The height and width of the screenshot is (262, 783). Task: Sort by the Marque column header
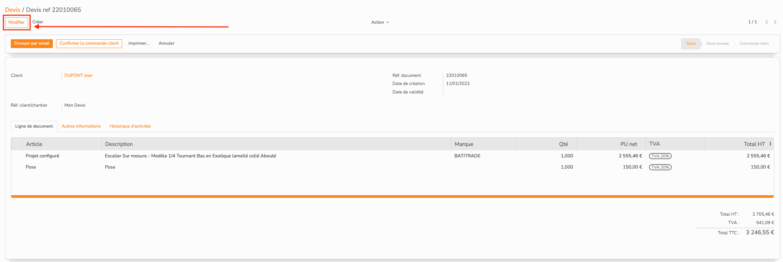483,144
